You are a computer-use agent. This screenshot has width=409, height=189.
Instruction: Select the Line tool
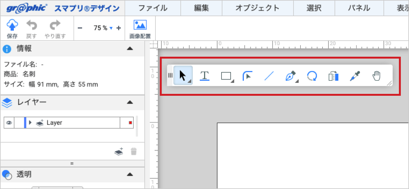coord(269,76)
